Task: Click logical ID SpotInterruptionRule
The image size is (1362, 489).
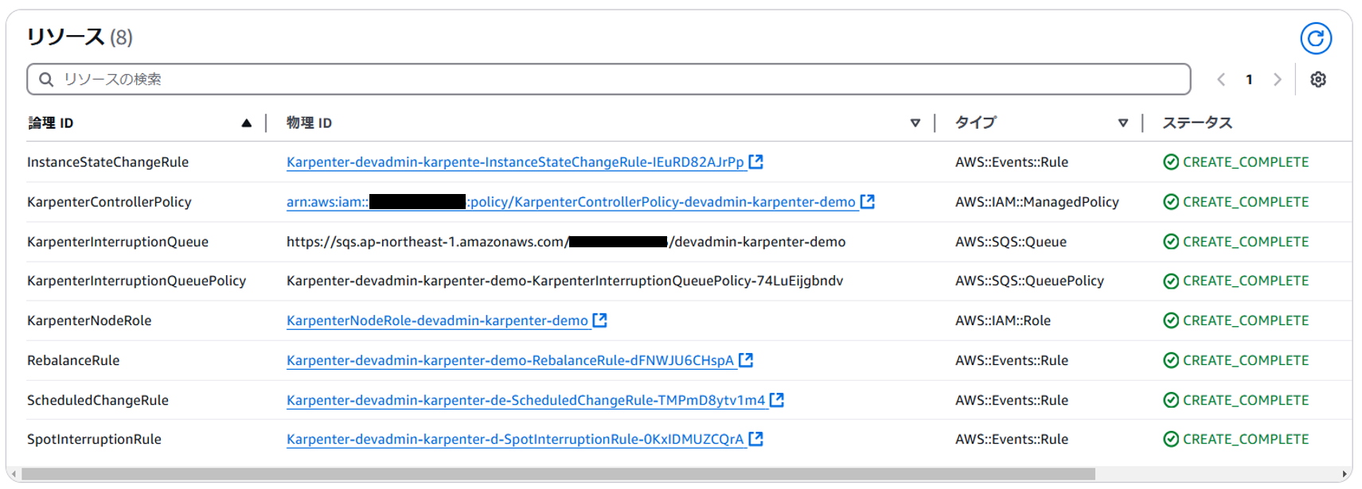Action: (x=94, y=439)
